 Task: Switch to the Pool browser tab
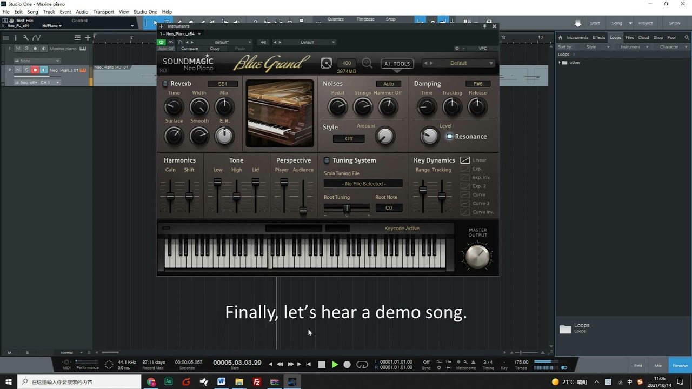[671, 38]
